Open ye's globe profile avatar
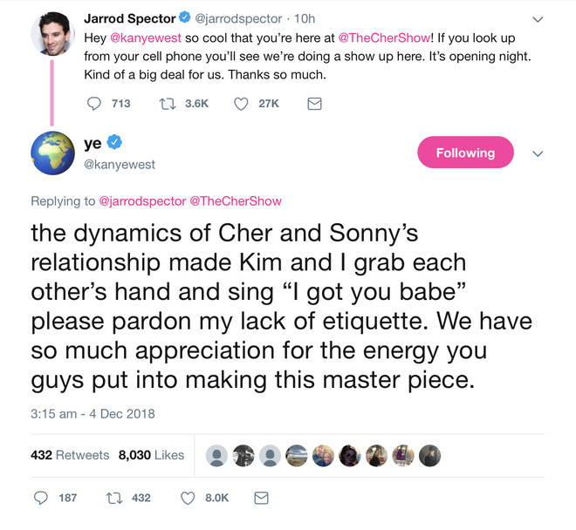 tap(52, 153)
